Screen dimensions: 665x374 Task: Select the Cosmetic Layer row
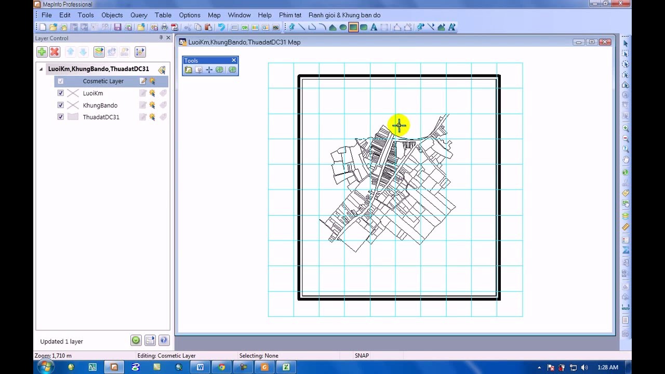(111, 81)
